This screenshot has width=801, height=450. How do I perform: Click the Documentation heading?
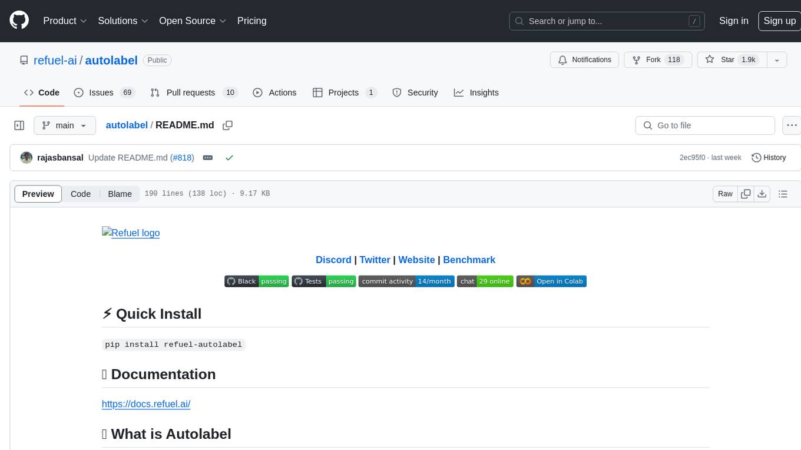[x=159, y=375]
